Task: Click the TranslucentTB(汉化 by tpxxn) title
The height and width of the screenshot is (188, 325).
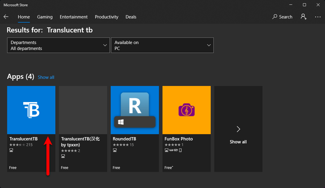Action: [x=80, y=142]
